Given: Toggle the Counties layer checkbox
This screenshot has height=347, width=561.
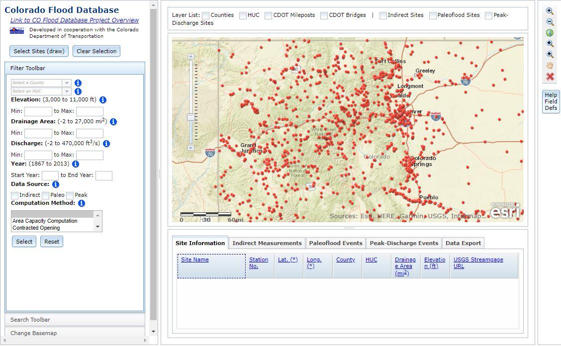Looking at the screenshot, I should [x=205, y=15].
